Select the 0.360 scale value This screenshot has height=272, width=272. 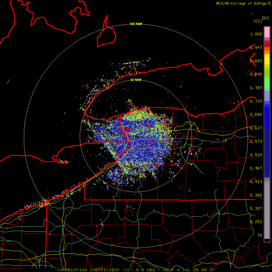[256, 195]
